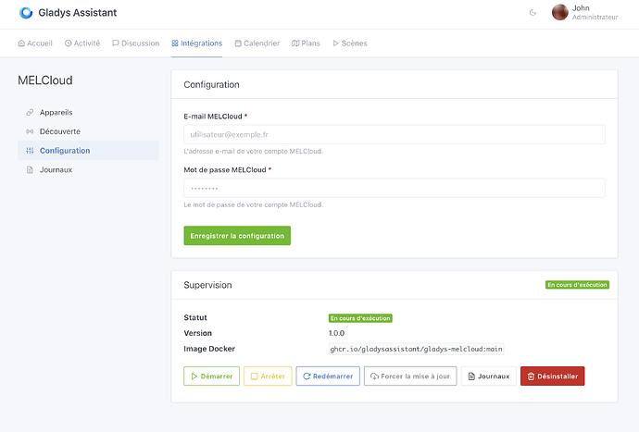Click the sliders icon beside Configuration

coord(30,151)
